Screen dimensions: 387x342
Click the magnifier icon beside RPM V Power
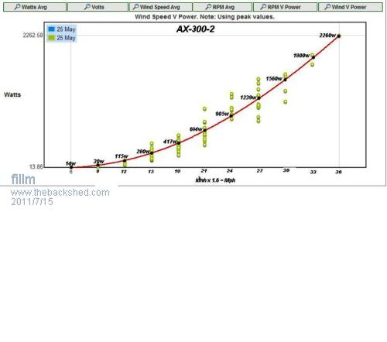(263, 7)
